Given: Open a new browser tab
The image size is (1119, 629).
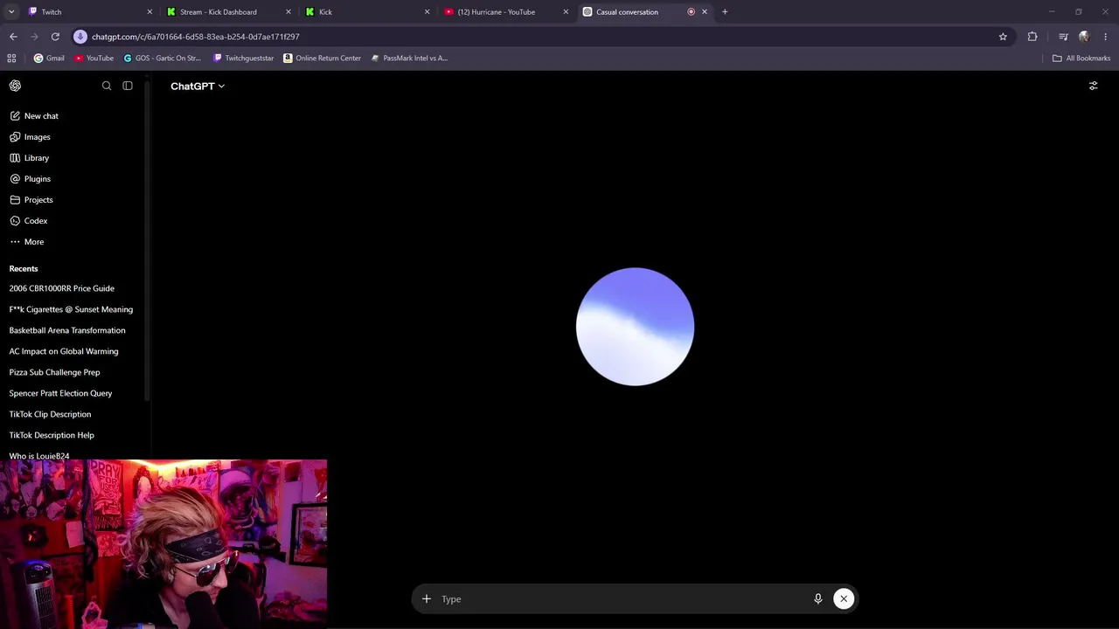Looking at the screenshot, I should coord(725,12).
